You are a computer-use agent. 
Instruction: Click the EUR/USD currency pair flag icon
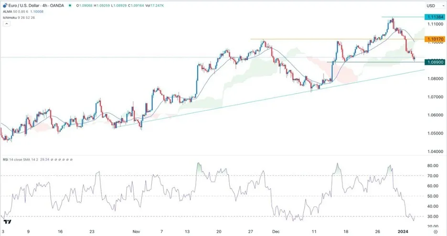(5, 5)
